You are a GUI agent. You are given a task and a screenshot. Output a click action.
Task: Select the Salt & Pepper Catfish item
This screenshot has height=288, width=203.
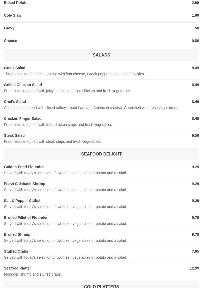pos(23,201)
